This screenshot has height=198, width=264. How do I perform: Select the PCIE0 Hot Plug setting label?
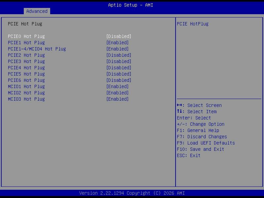26,36
